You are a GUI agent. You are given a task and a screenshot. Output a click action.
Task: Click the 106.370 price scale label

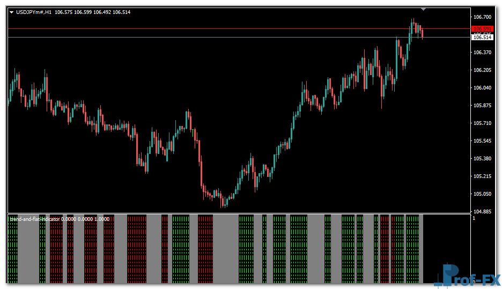tap(483, 53)
